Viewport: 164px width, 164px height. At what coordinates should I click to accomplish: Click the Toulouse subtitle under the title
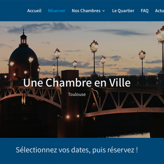click(x=77, y=94)
